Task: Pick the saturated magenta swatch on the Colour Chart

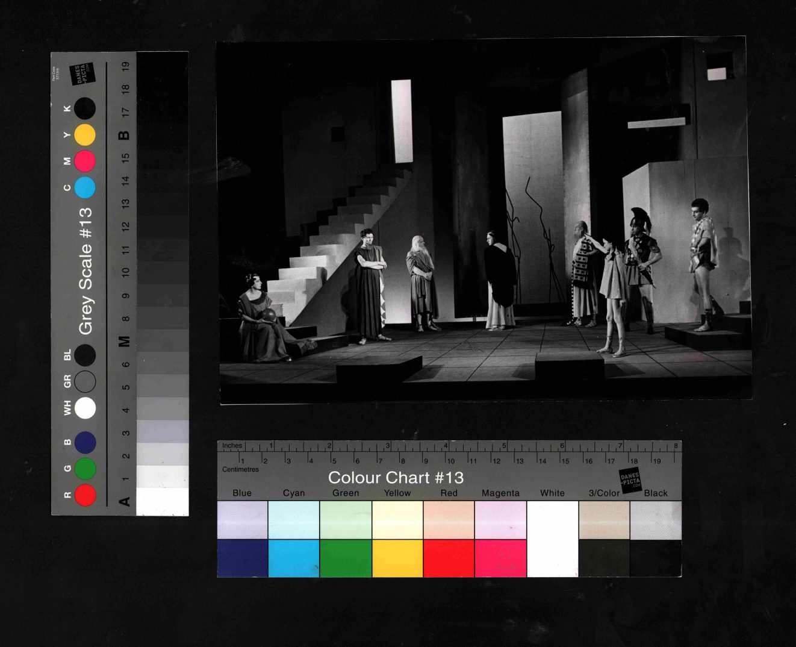Action: tap(501, 558)
